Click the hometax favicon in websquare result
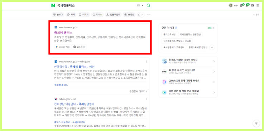Viewport: 264px width, 131px height. 56,62
